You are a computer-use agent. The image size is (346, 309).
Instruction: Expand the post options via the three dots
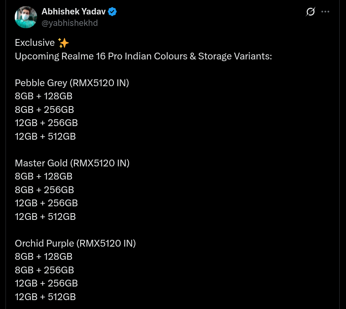coord(325,11)
